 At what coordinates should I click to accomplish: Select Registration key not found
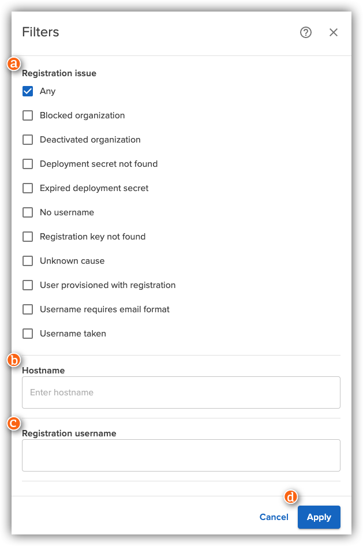27,236
